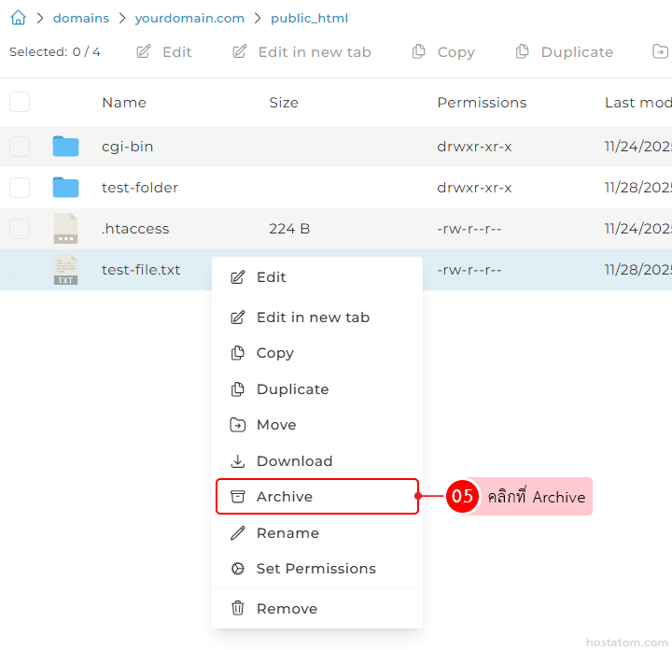Click the test-folder folder icon
Screen dimensions: 672x650
point(65,188)
